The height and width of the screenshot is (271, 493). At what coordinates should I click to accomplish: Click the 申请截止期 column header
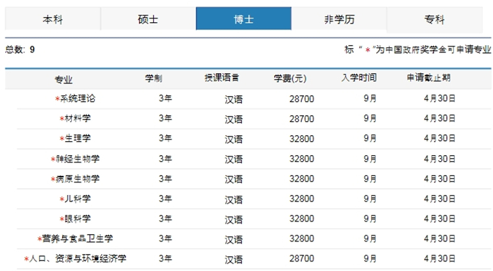coord(429,78)
